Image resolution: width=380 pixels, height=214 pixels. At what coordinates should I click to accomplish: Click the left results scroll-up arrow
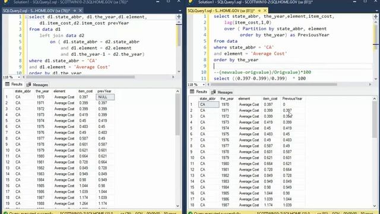pyautogui.click(x=178, y=91)
